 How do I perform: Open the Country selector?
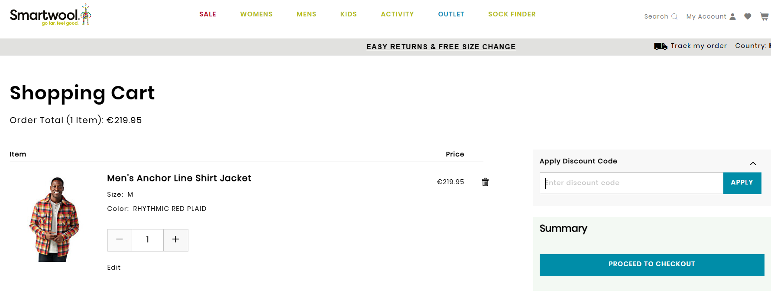point(753,46)
